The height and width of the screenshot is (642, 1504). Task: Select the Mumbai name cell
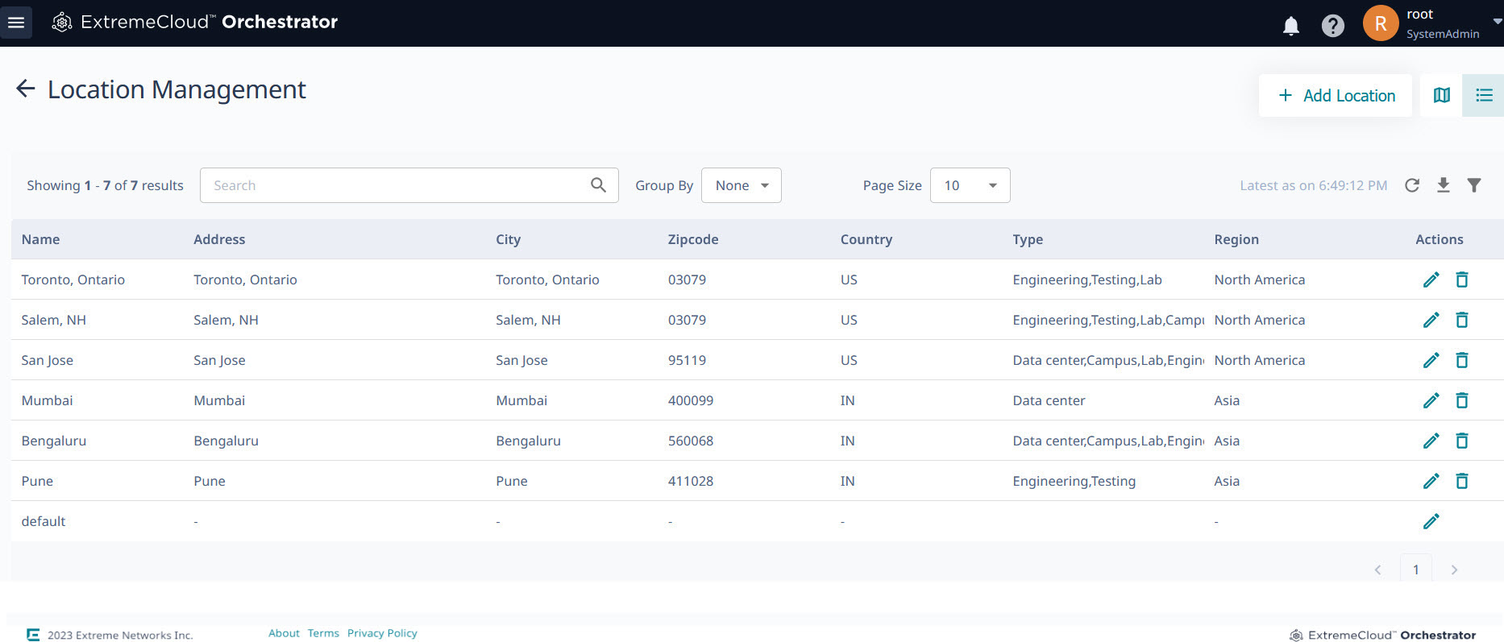pos(47,400)
